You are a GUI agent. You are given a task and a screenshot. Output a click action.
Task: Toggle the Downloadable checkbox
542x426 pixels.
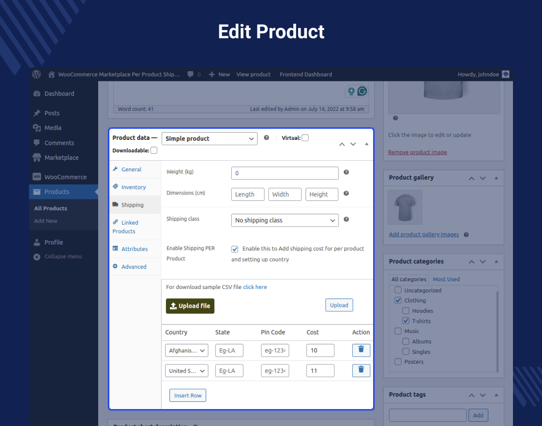pos(154,151)
